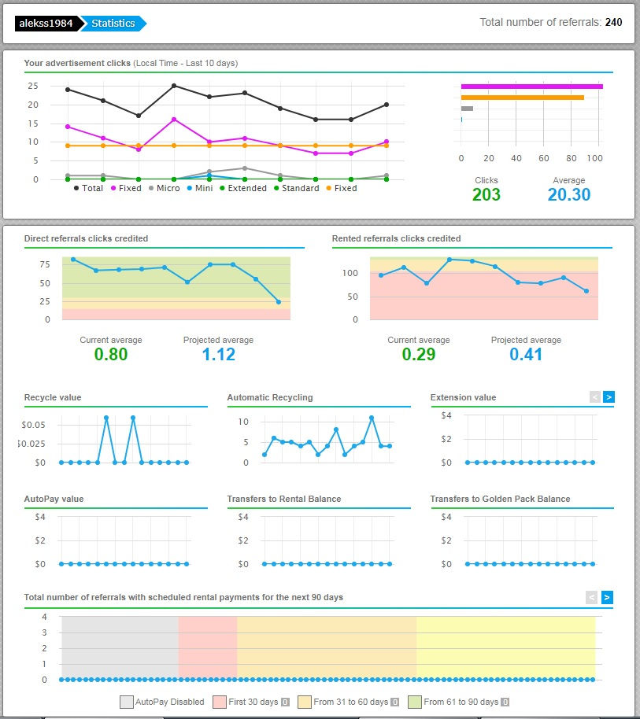The image size is (640, 719).
Task: Click the count badge beside From 31 to 60 days
Action: (394, 702)
